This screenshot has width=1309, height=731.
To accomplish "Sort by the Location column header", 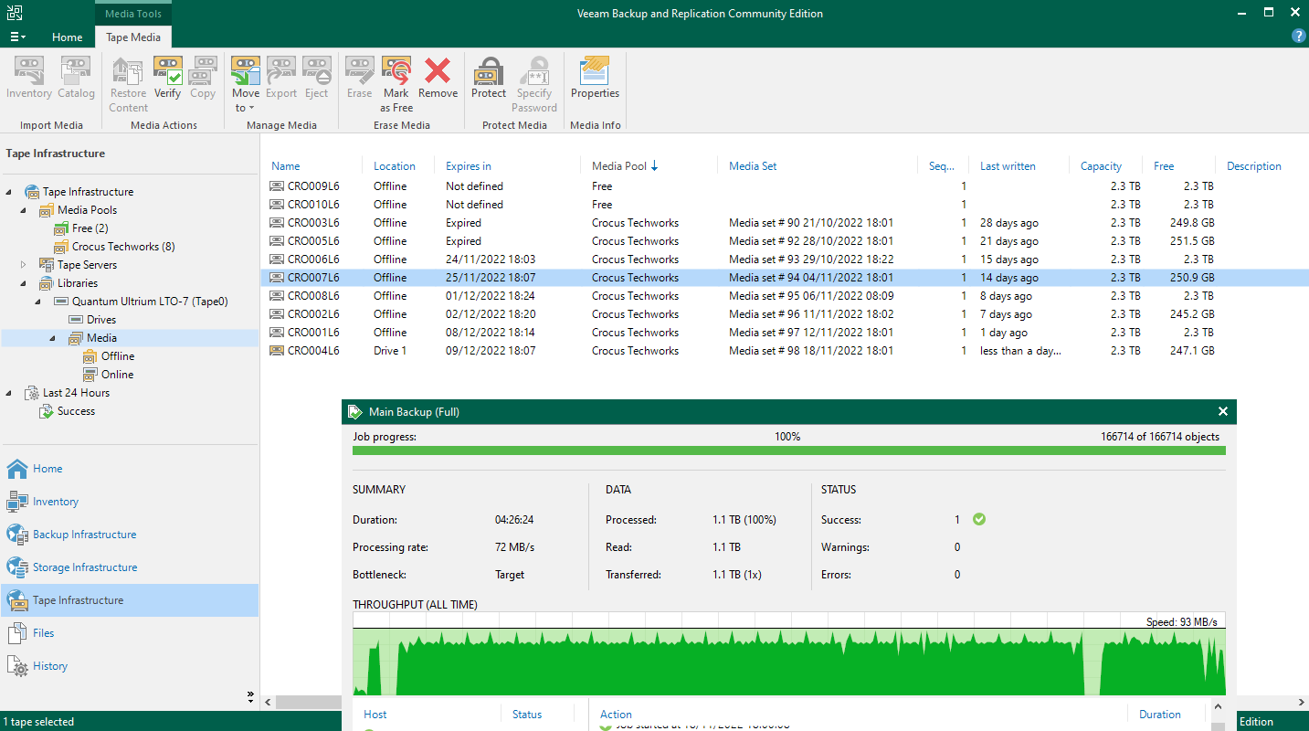I will coord(394,166).
